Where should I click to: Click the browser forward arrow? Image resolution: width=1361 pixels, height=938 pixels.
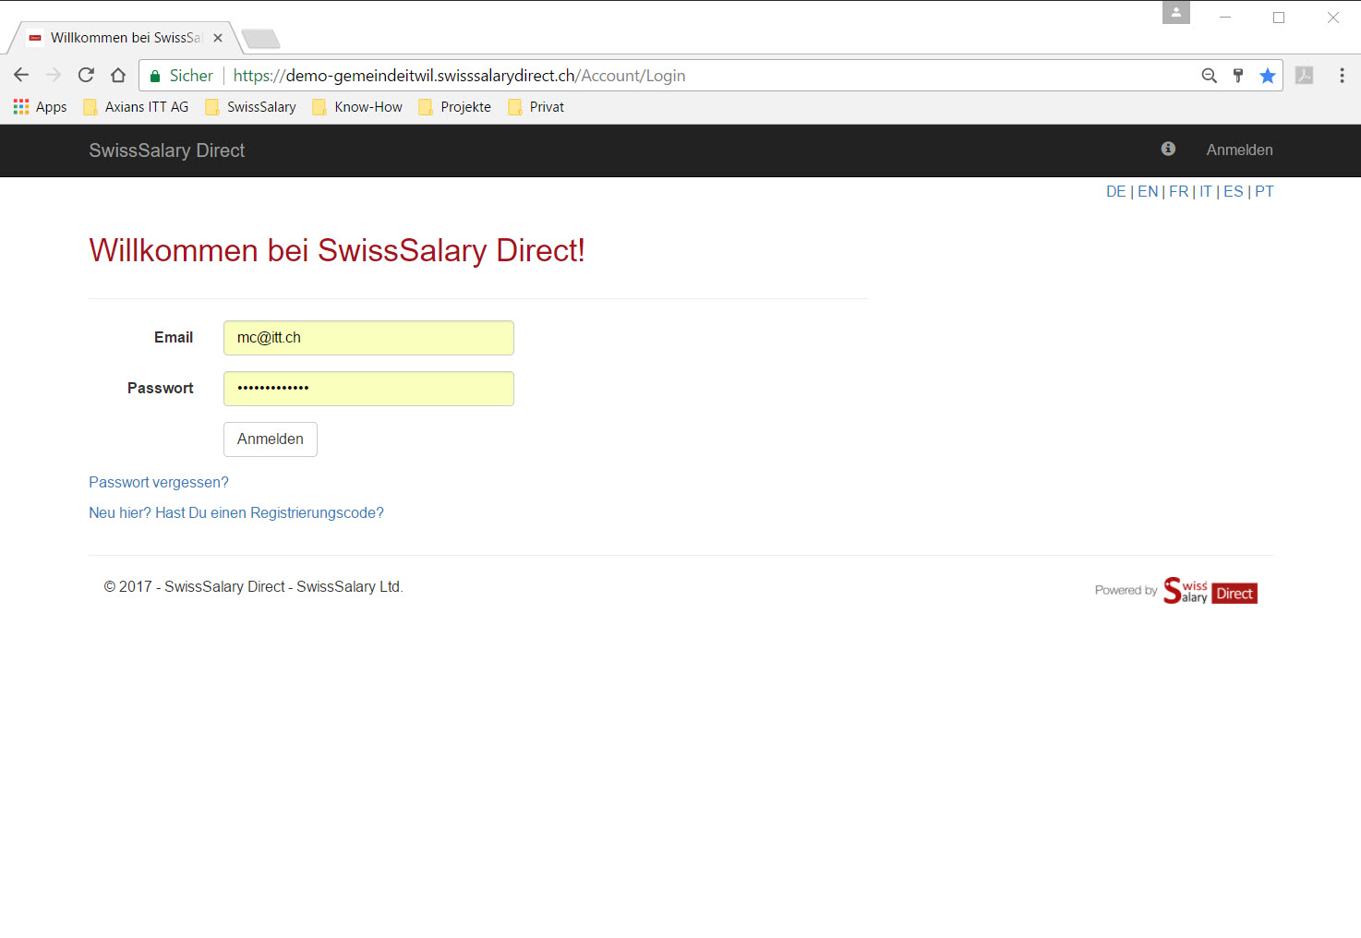(54, 75)
